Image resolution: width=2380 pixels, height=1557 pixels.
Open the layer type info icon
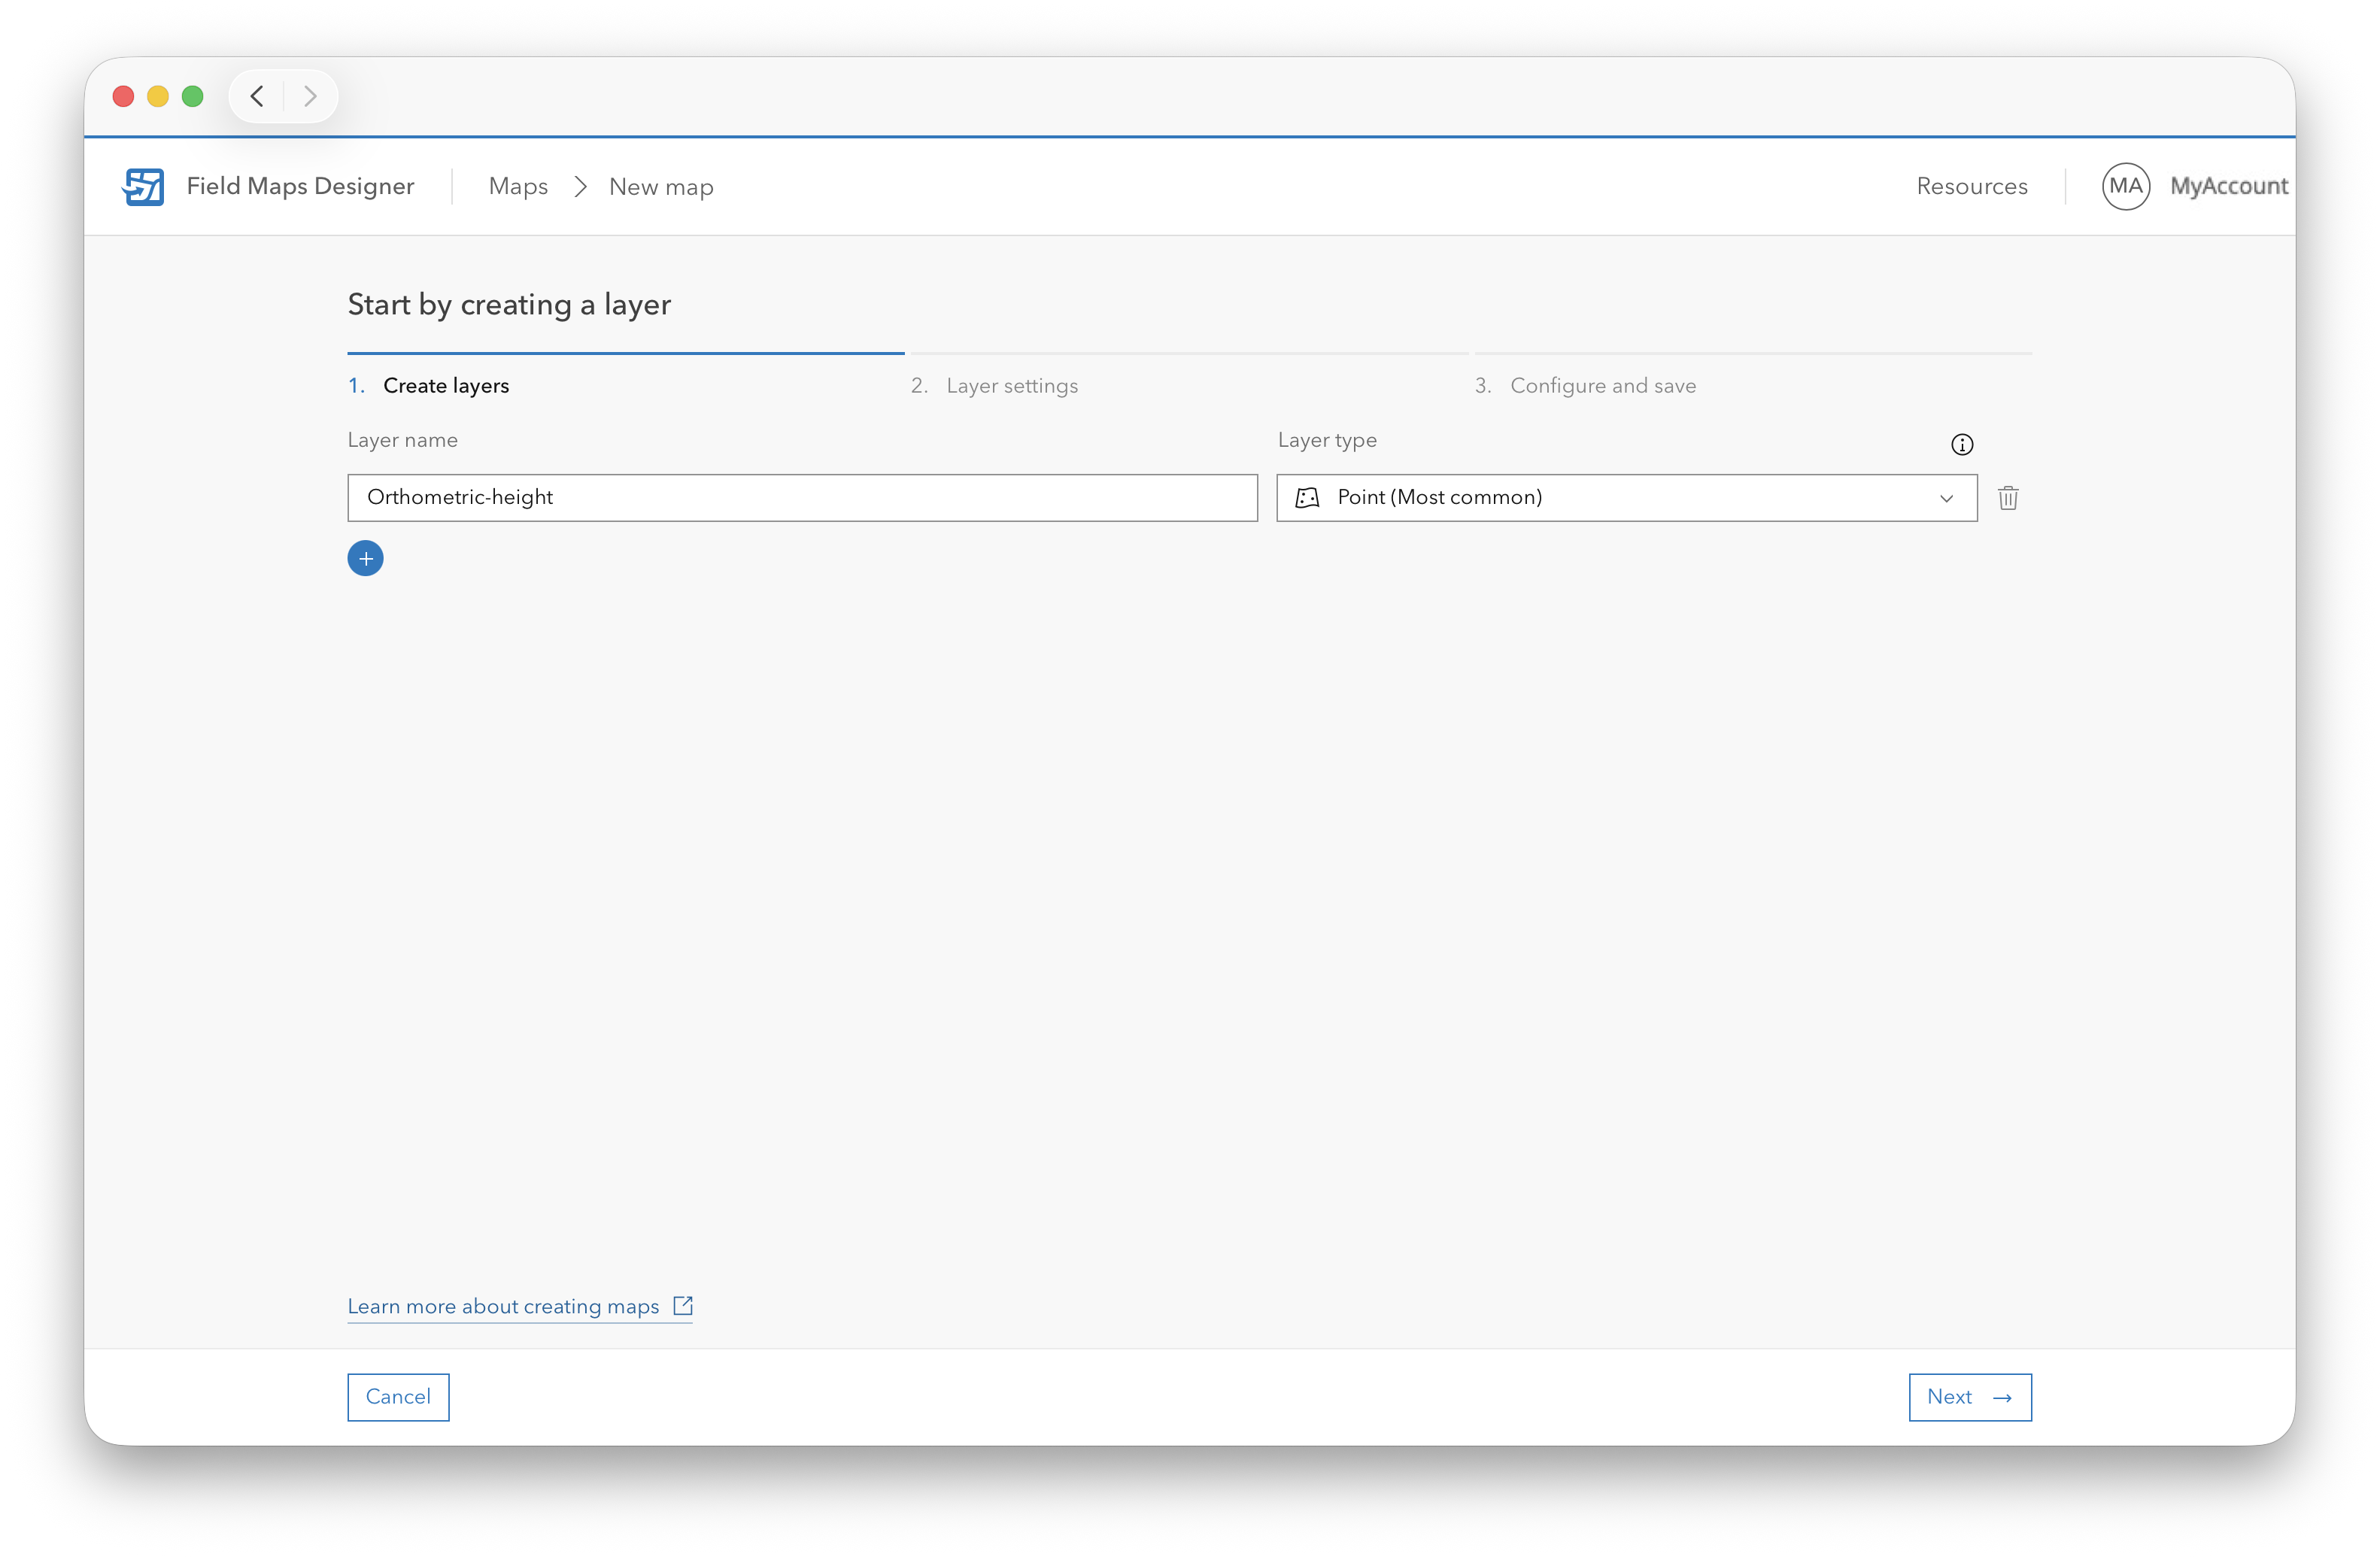[1962, 445]
